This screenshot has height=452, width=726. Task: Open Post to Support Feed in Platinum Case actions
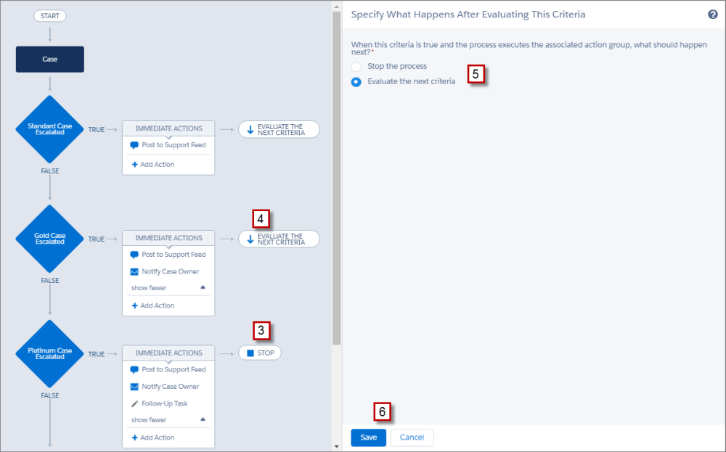[174, 369]
